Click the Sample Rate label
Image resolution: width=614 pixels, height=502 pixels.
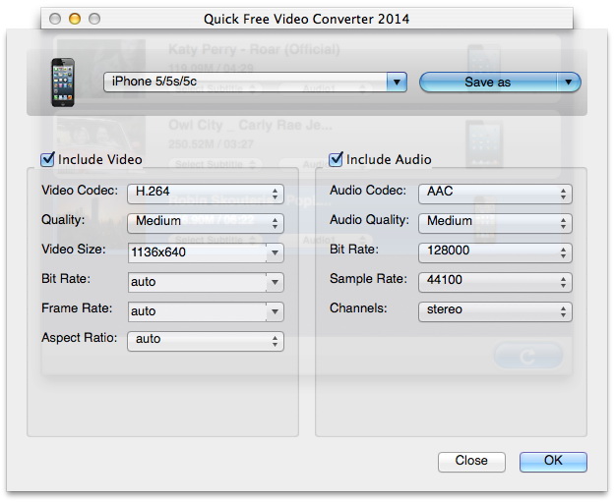tap(368, 279)
